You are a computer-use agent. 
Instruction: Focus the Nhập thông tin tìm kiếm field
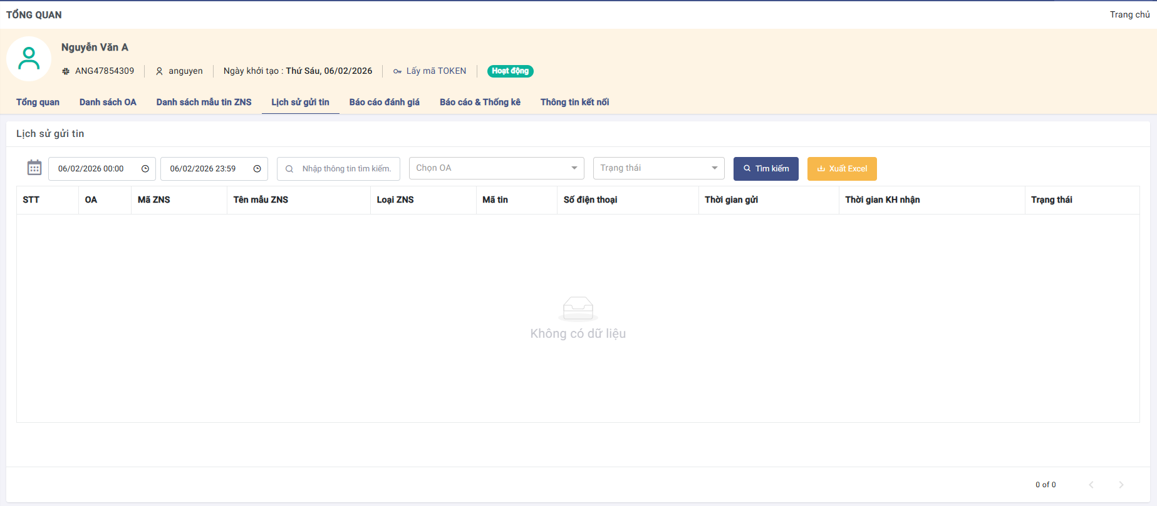[346, 169]
